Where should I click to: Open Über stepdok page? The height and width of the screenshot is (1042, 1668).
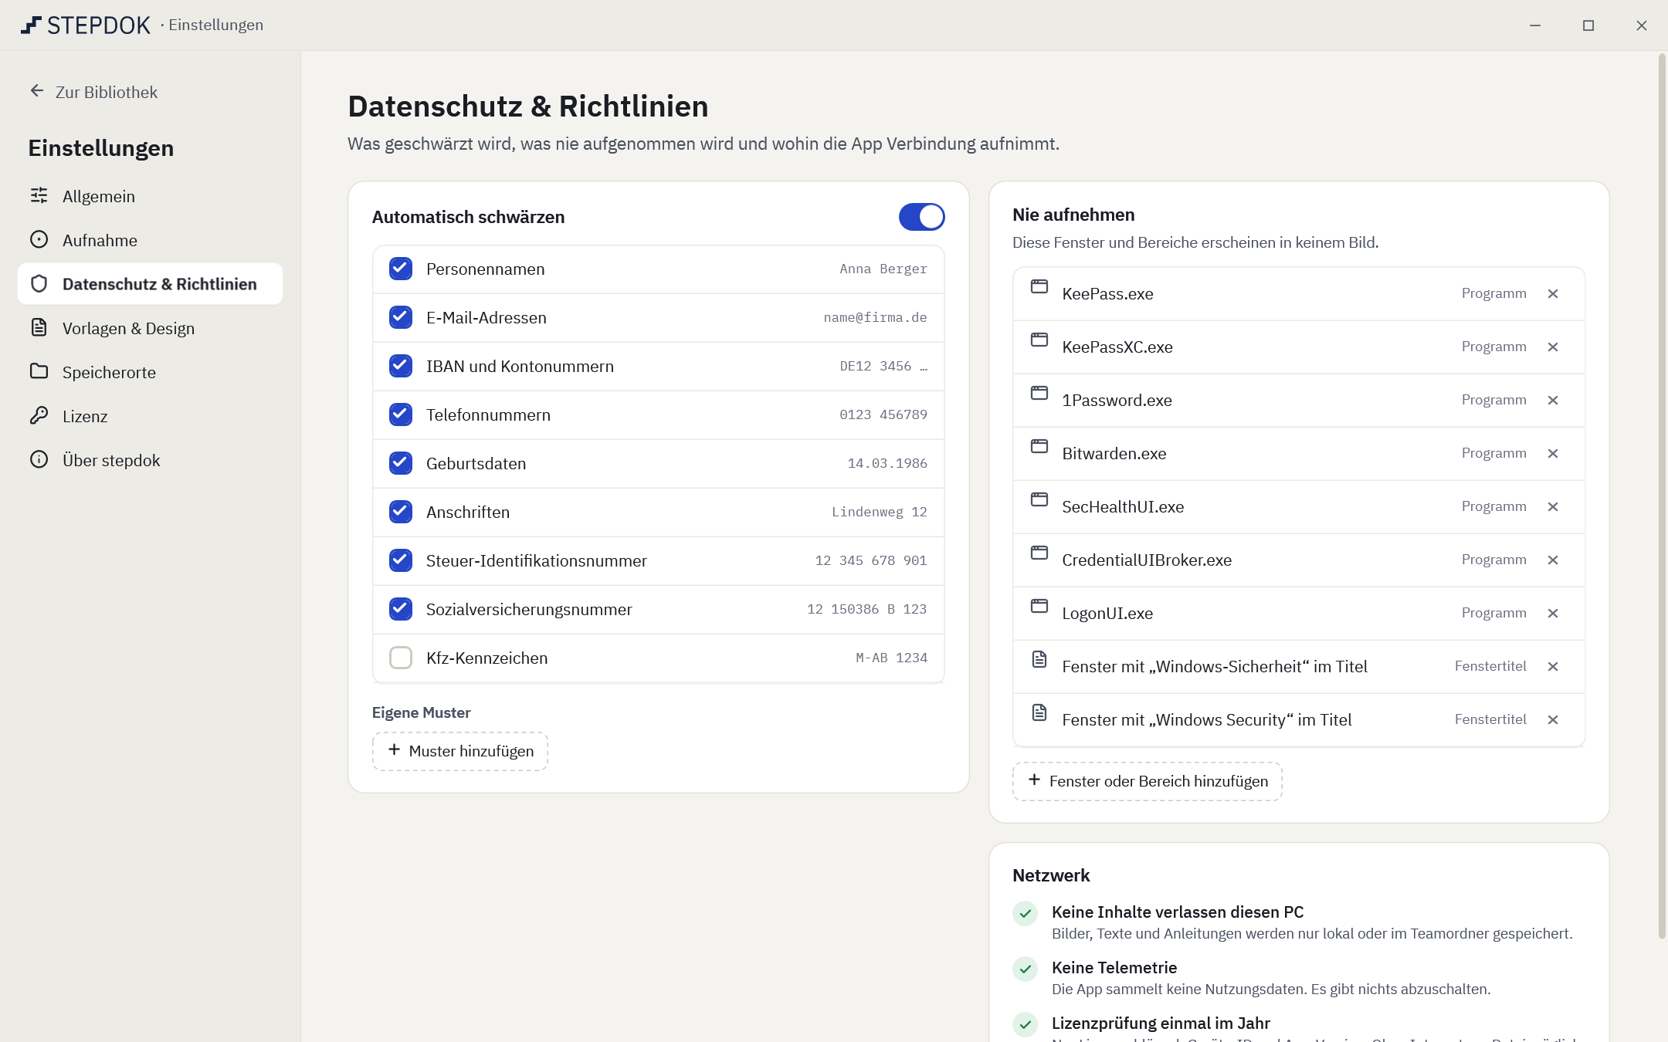point(150,460)
